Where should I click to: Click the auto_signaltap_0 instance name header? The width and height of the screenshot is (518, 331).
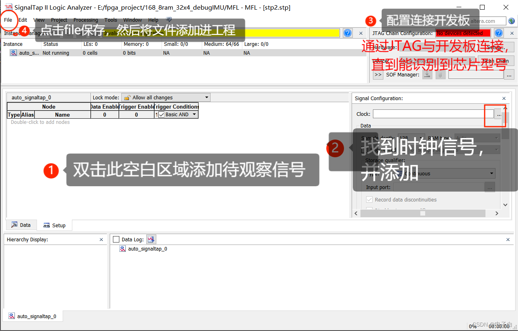point(31,97)
